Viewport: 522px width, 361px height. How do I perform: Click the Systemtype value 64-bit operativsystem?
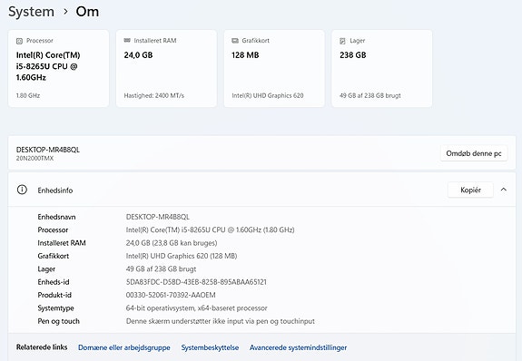pos(197,308)
